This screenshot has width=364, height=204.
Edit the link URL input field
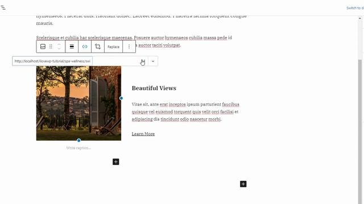coord(52,61)
